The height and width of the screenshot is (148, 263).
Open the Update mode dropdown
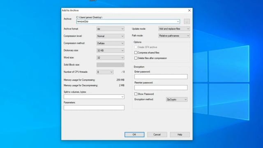[174, 29]
